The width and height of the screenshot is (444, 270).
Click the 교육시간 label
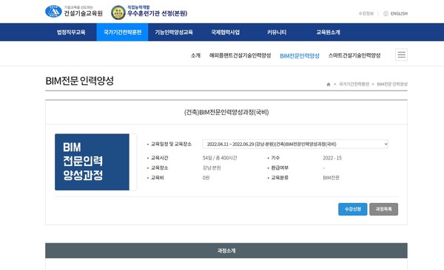tap(159, 158)
